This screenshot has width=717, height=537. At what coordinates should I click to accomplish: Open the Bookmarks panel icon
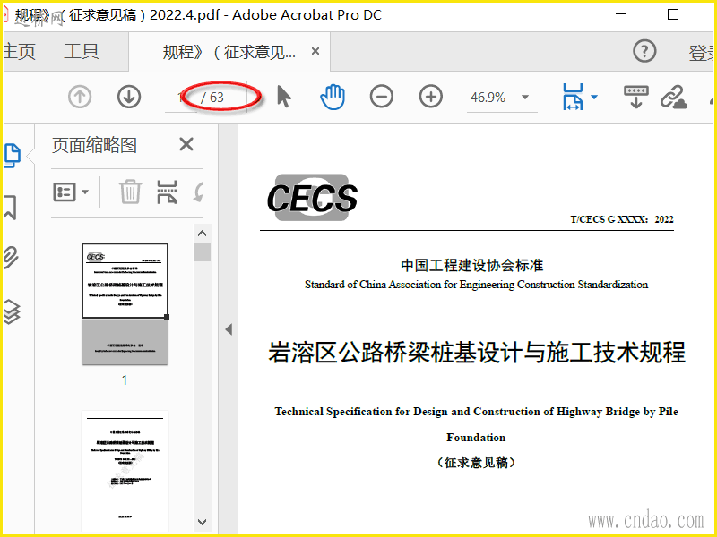[11, 208]
